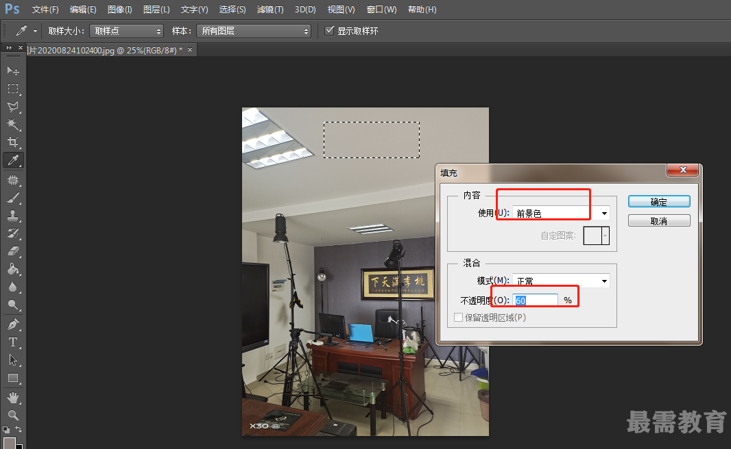Toggle the 显示取样环 checkbox
This screenshot has width=731, height=449.
pos(330,31)
